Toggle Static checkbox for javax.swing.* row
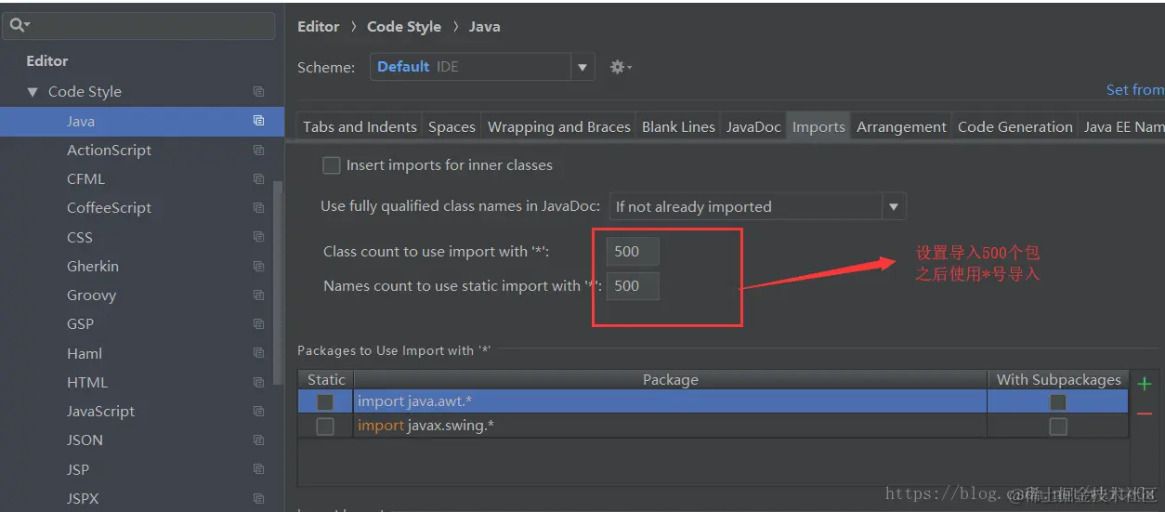Screen dimensions: 1165x512 click(325, 427)
